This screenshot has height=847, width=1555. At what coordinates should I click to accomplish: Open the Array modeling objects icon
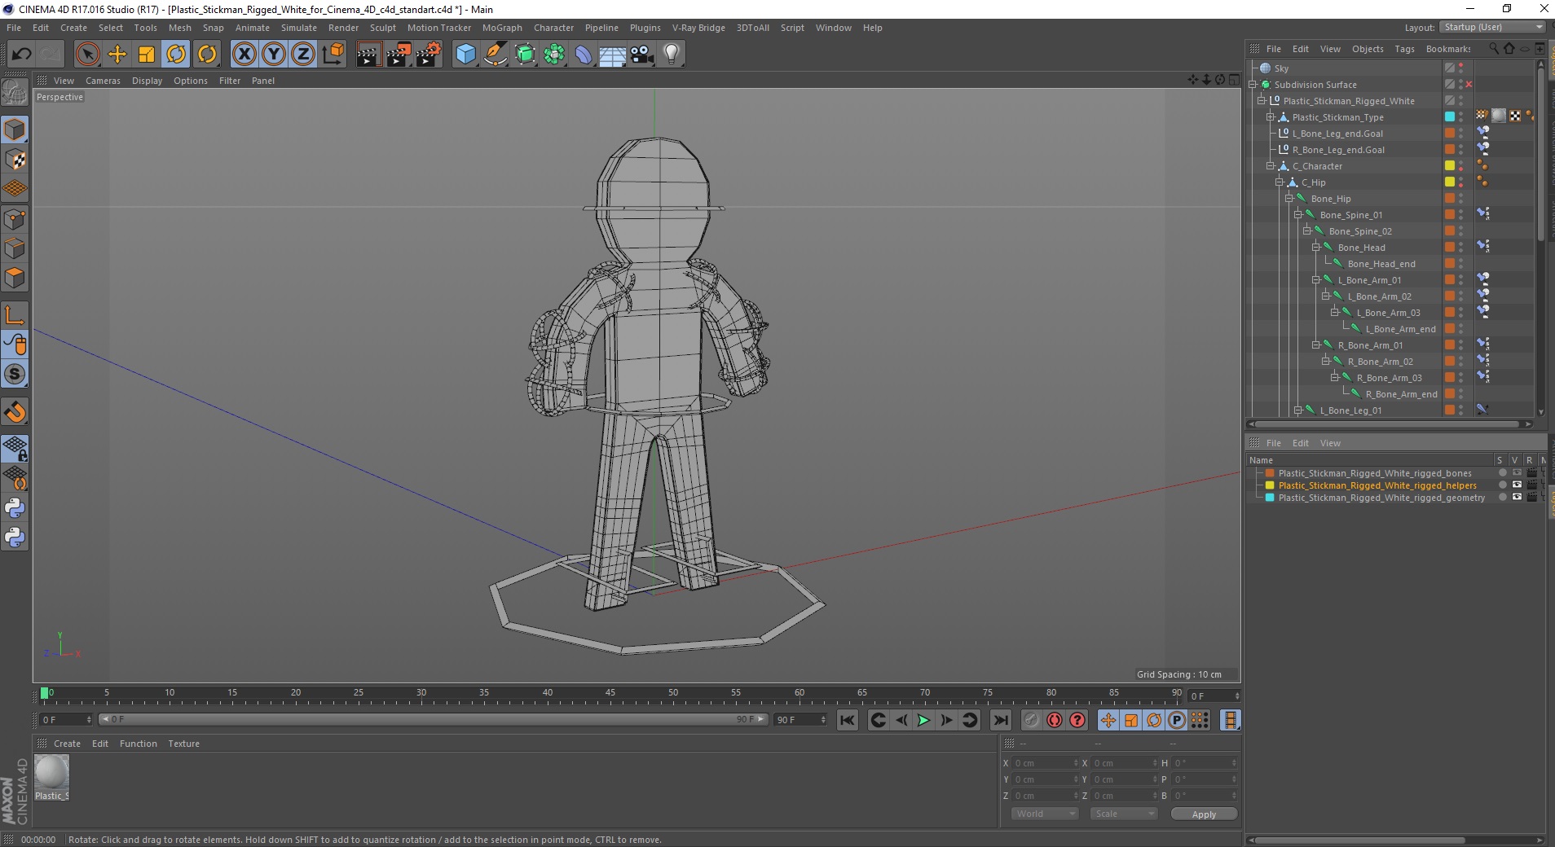coord(554,55)
